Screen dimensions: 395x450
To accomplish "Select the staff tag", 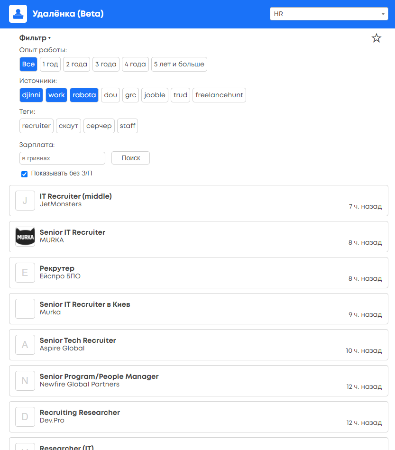I will point(128,126).
